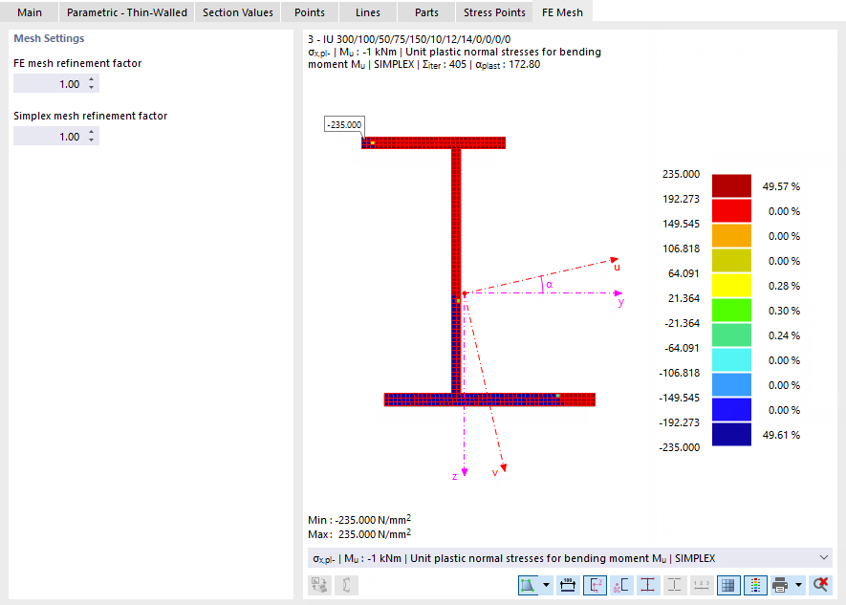The image size is (846, 605).
Task: Open the Lines tab
Action: click(368, 12)
